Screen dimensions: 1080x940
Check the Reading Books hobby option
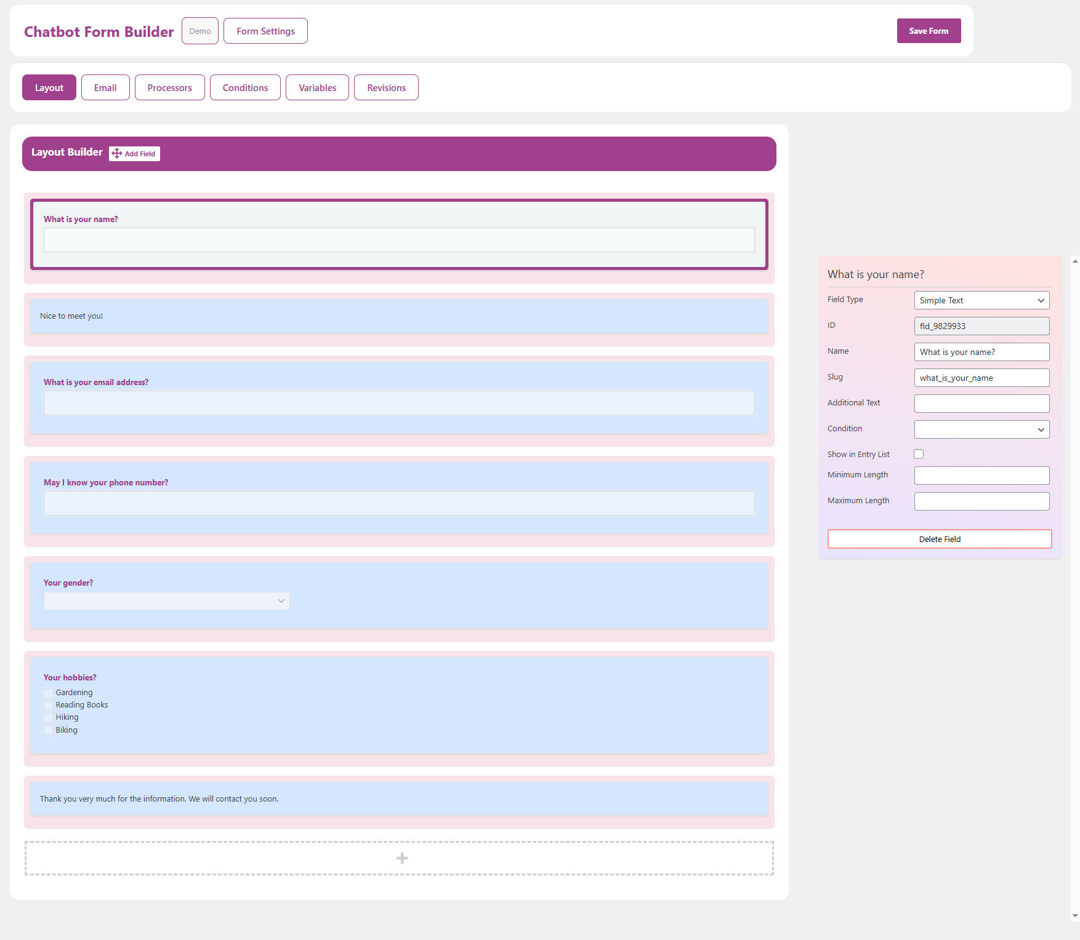[49, 705]
